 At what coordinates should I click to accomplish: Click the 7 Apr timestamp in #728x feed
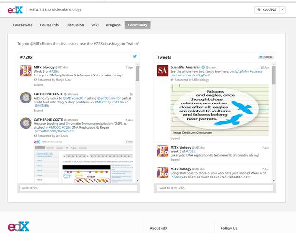[129, 68]
